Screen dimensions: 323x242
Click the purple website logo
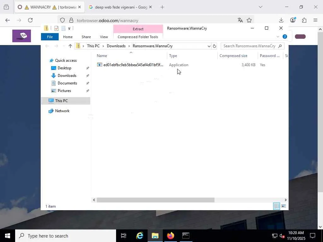22,36
